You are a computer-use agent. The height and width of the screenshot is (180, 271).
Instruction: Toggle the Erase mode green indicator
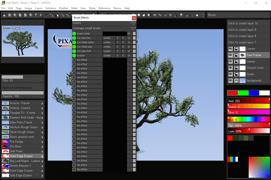(74, 33)
